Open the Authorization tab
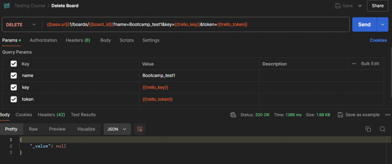The width and height of the screenshot is (392, 164). 43,40
